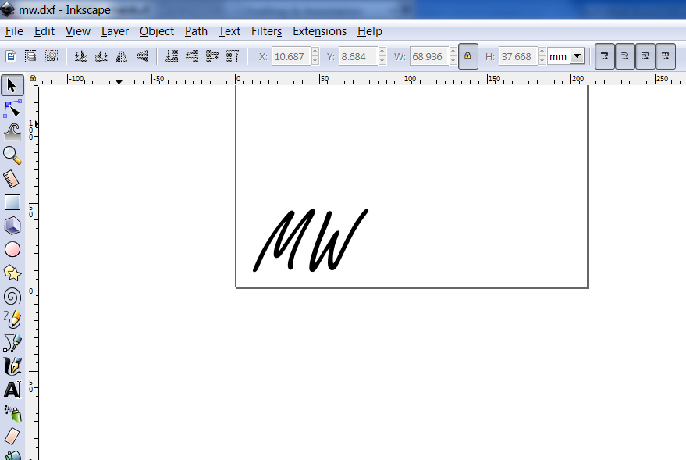Choose the 3D Box tool
This screenshot has width=686, height=460.
tap(12, 226)
